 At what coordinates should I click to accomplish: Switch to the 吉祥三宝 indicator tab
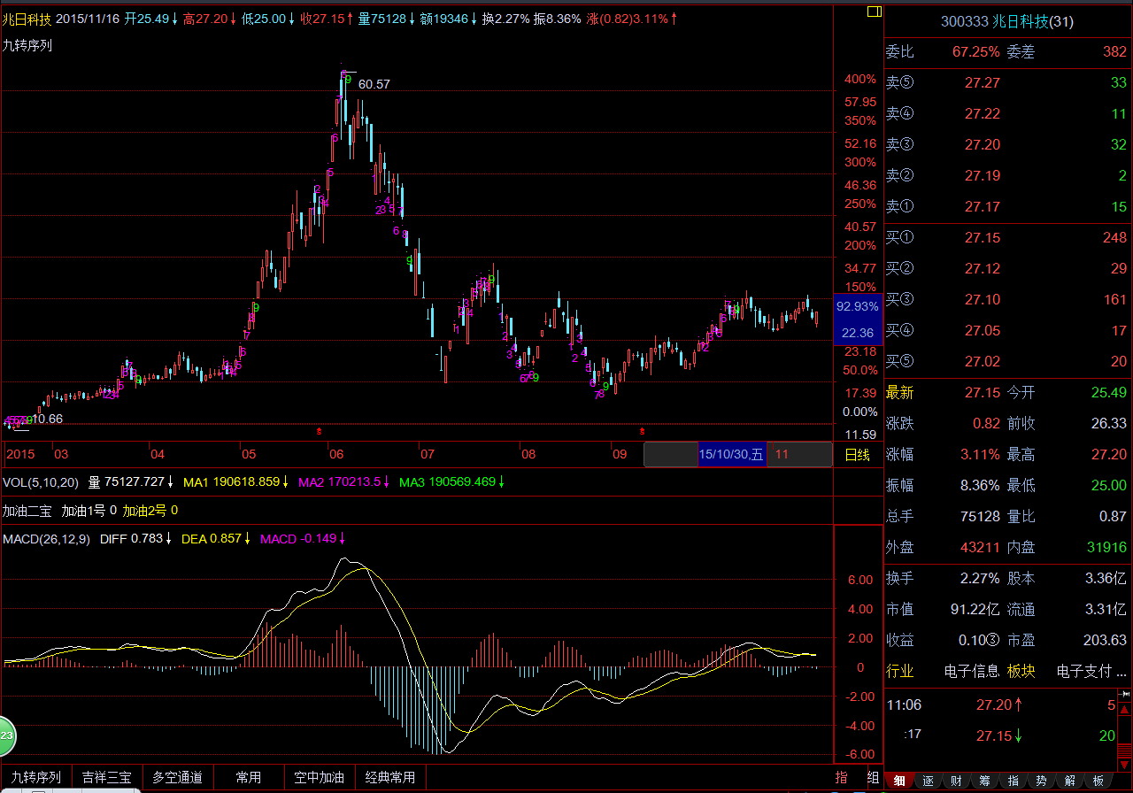click(x=107, y=777)
